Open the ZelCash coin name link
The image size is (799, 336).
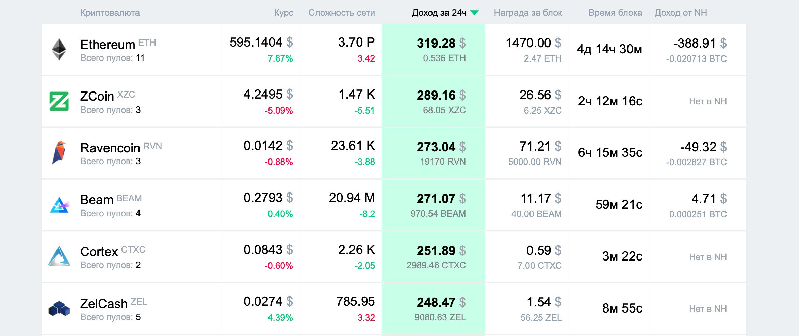tap(104, 304)
